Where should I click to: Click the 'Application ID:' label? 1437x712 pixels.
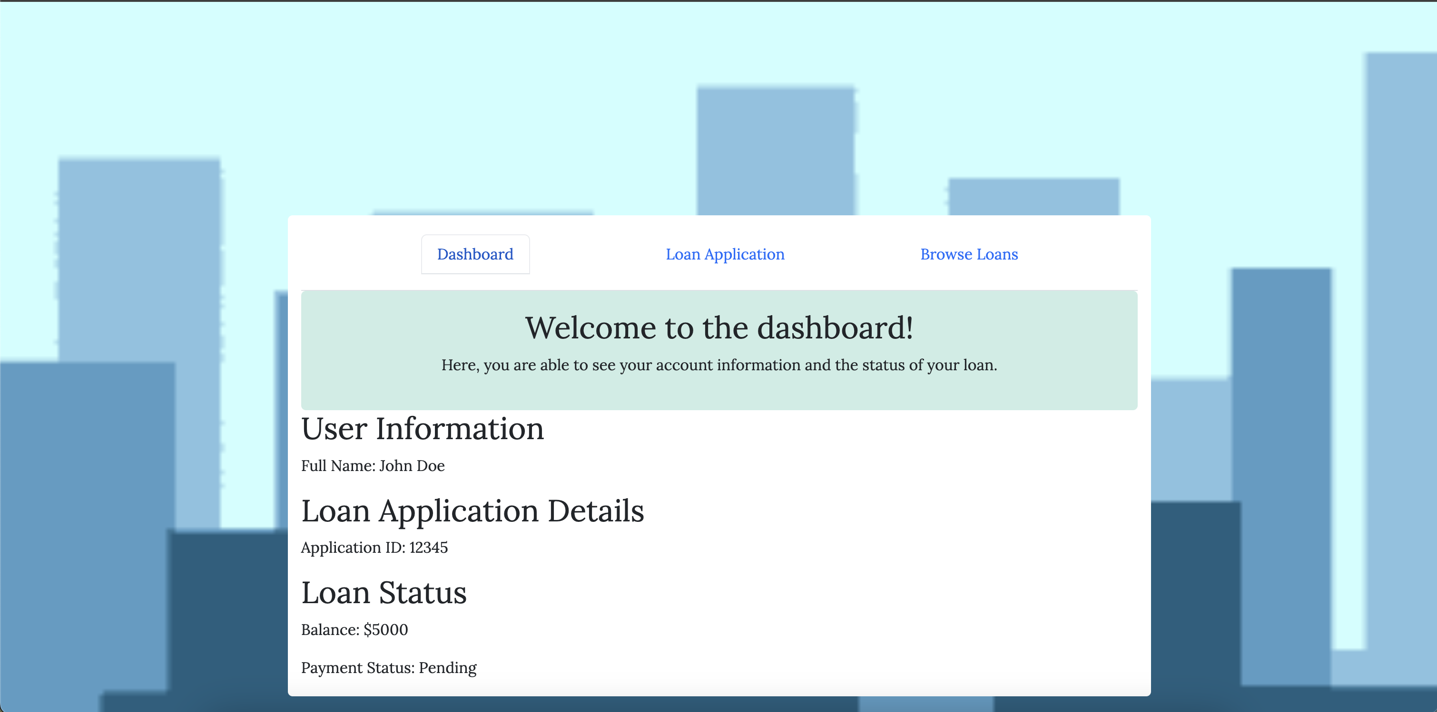click(353, 548)
